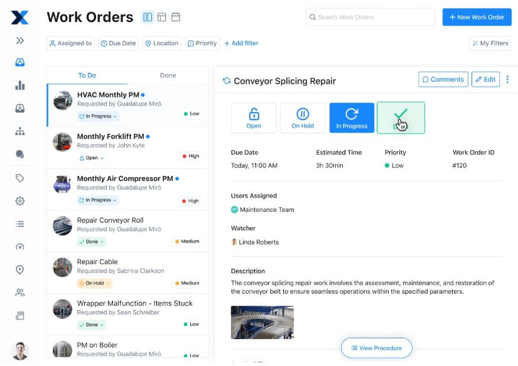Switch to the Done tab
The height and width of the screenshot is (366, 518).
(x=168, y=75)
